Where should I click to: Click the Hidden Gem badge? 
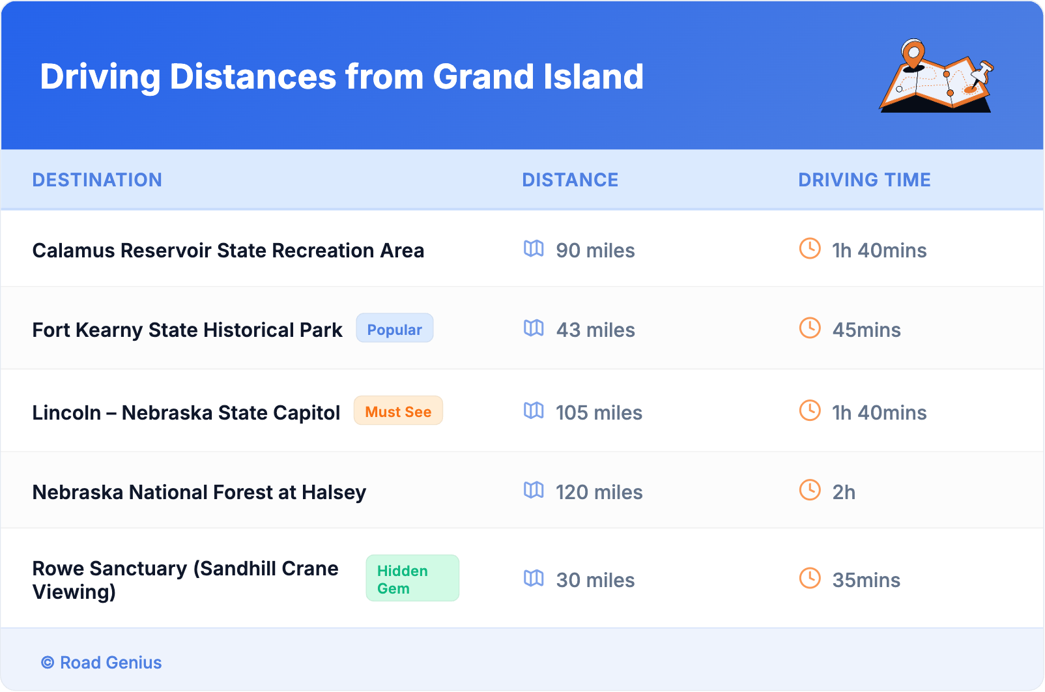point(412,579)
